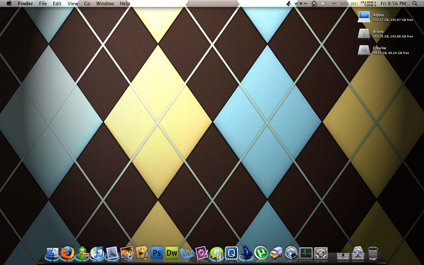
Task: Open the Applications stack in dock
Action: coord(358,253)
